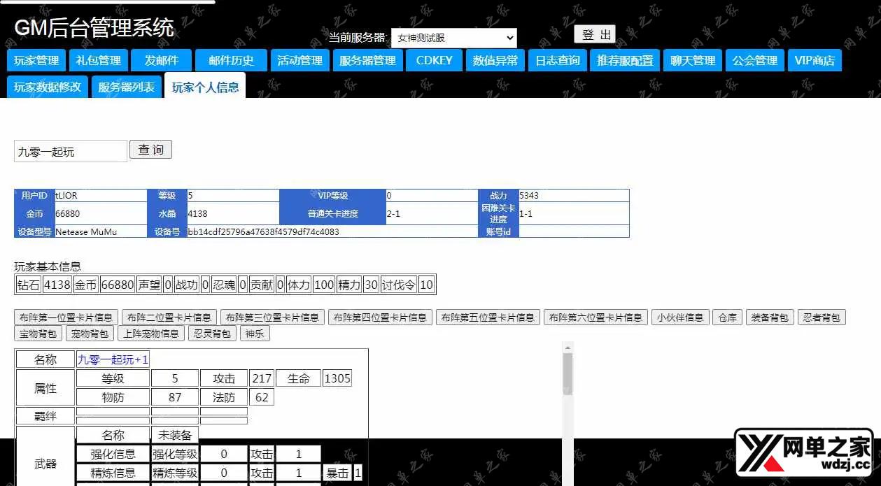View the 装备背包 inventory
The image size is (881, 486).
click(769, 317)
